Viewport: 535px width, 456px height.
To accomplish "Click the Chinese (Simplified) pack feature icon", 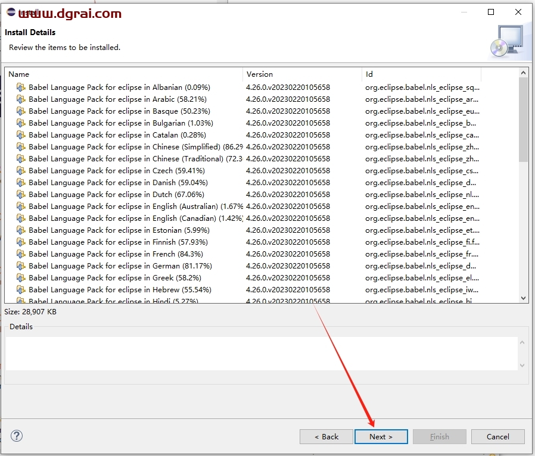I will tap(21, 147).
